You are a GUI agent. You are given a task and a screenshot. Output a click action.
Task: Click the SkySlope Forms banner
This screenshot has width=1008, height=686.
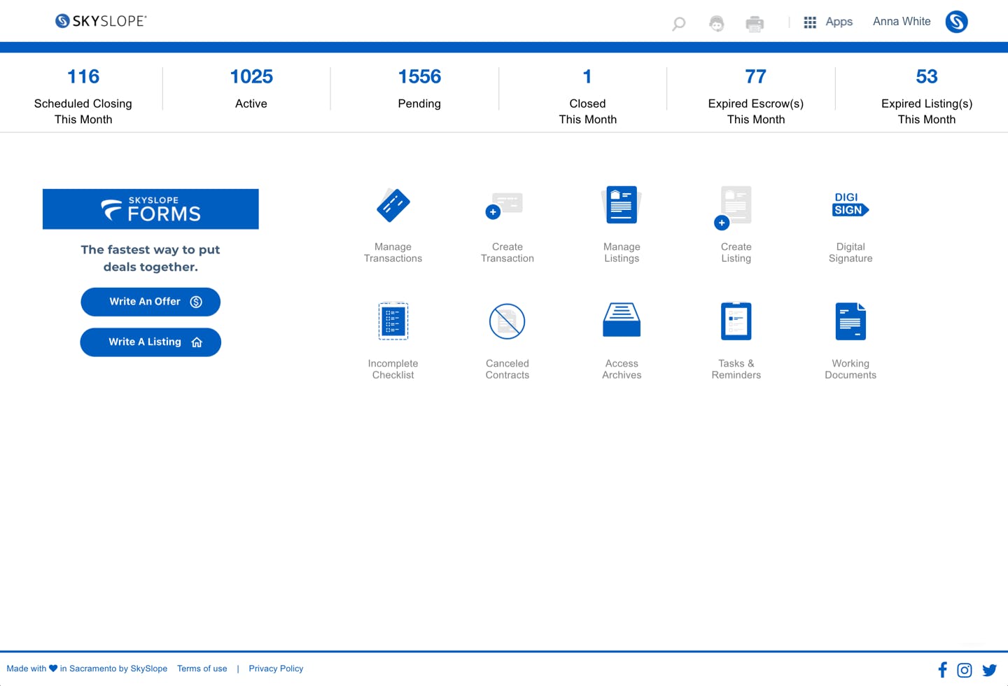click(x=150, y=209)
